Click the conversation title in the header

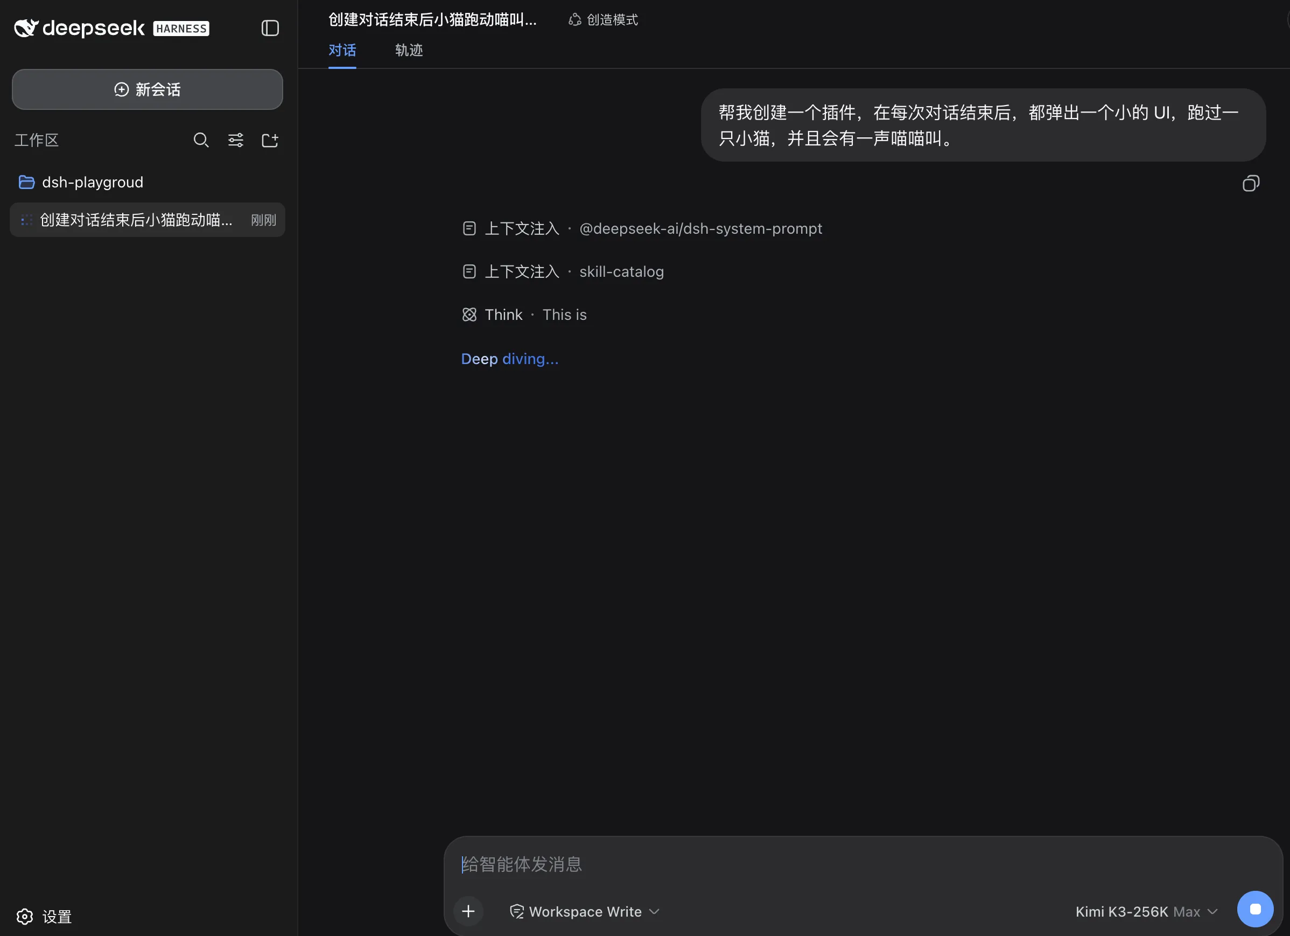[x=432, y=20]
